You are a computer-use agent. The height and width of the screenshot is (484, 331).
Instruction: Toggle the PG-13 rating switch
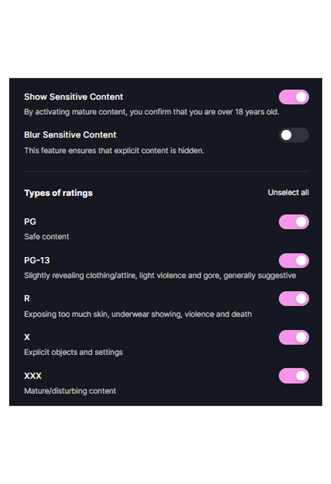(x=294, y=260)
